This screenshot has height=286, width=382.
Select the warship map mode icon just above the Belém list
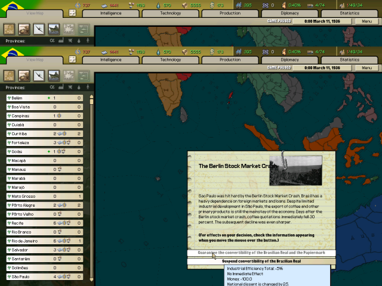click(54, 76)
